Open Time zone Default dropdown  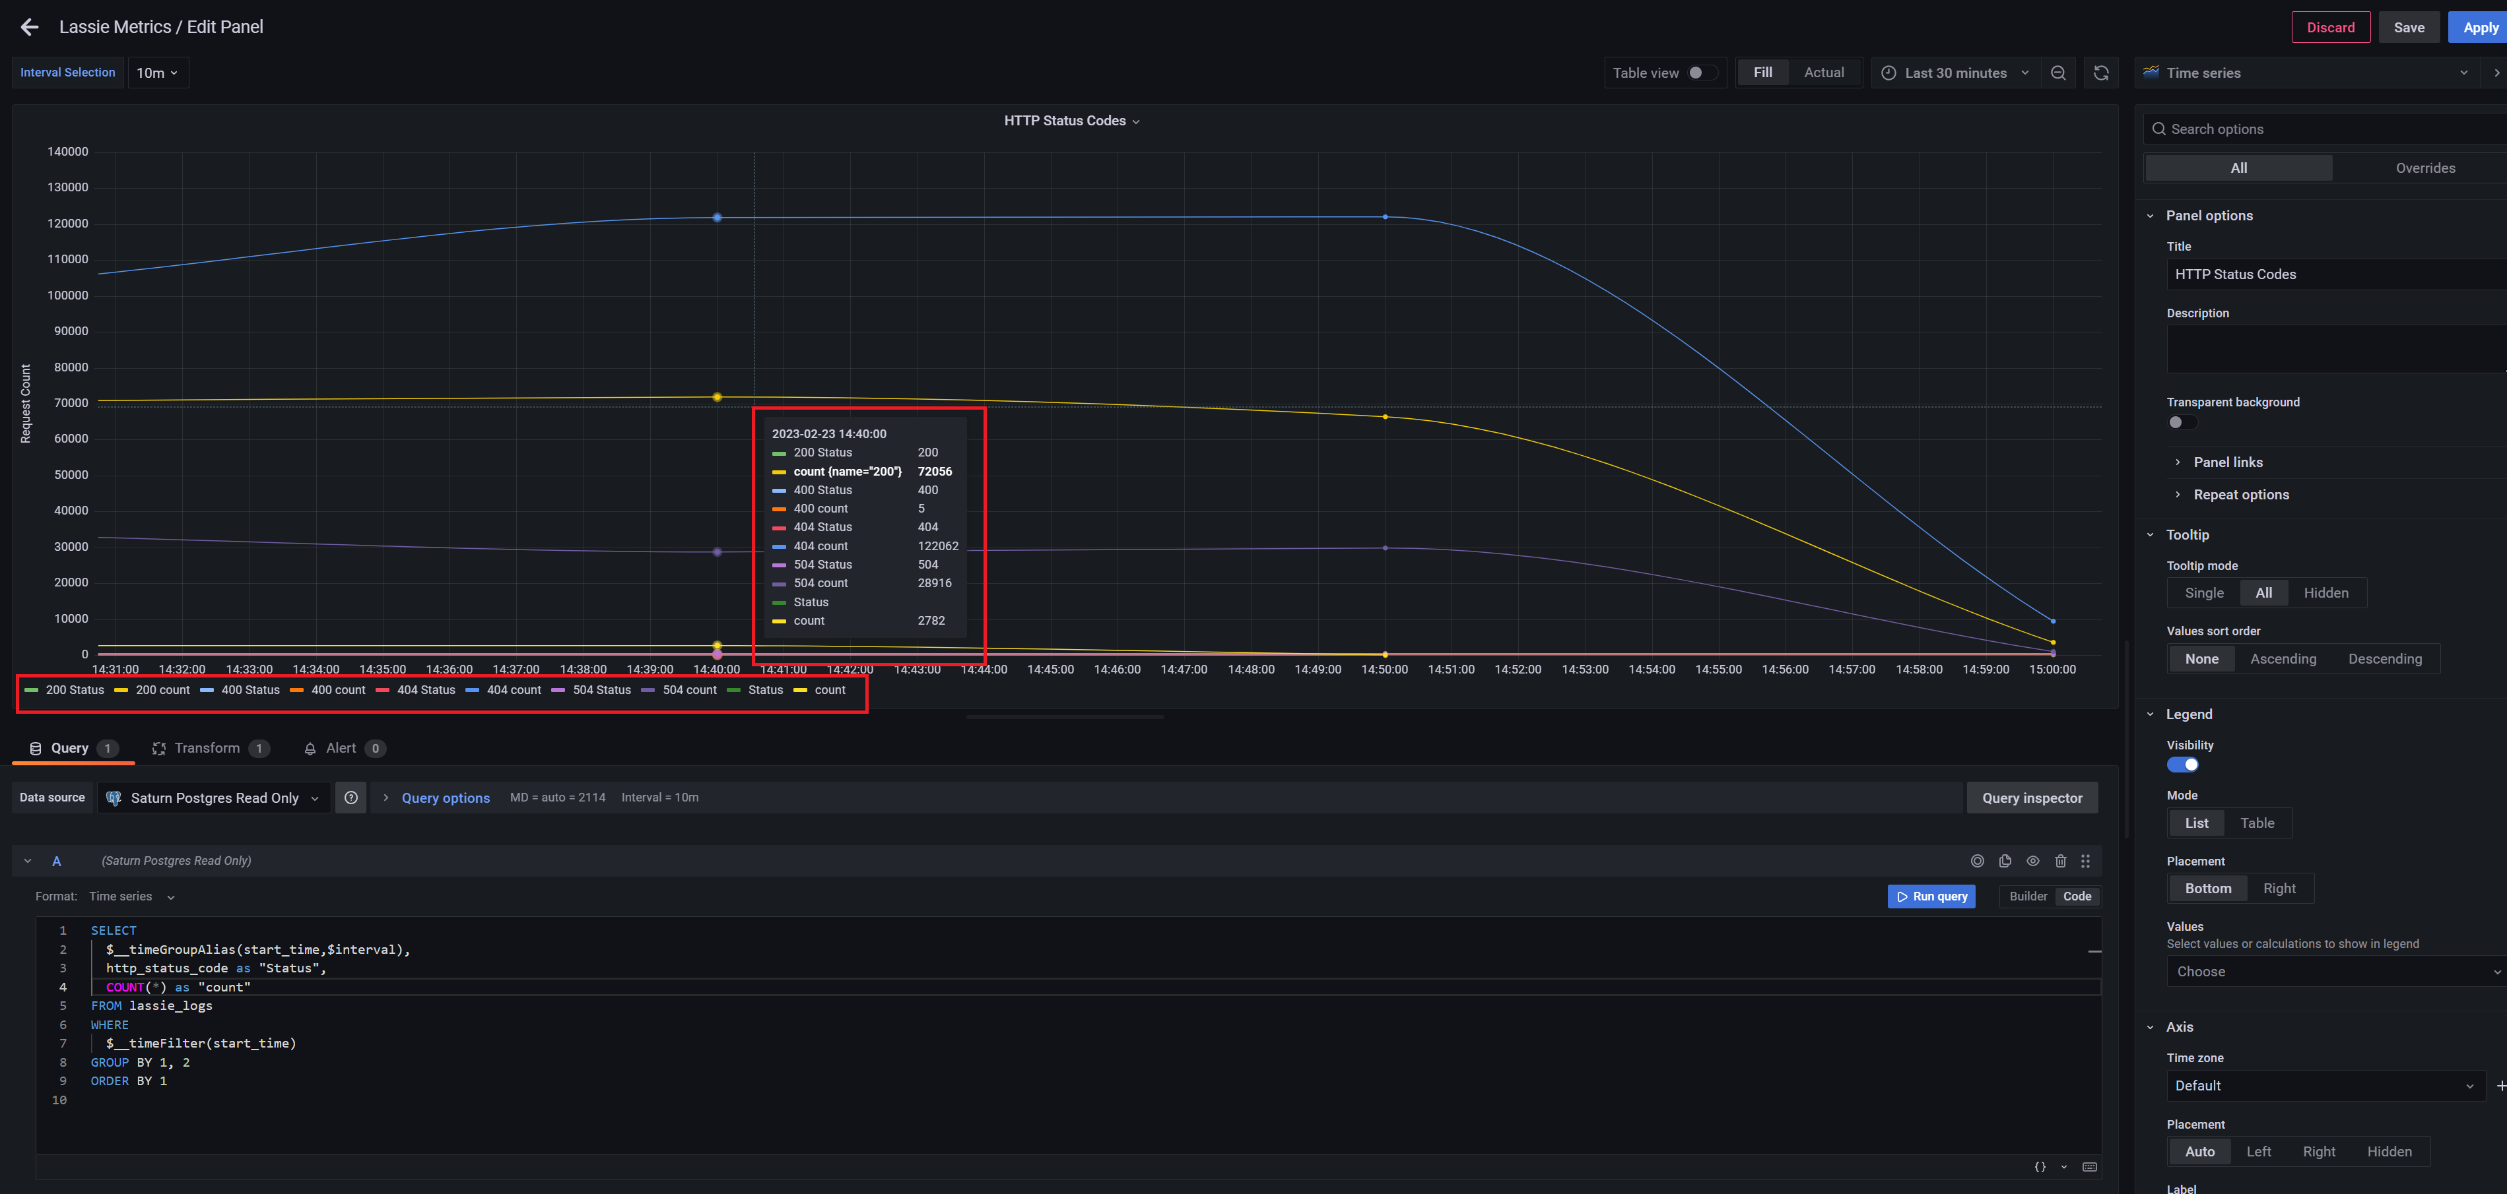[x=2325, y=1085]
